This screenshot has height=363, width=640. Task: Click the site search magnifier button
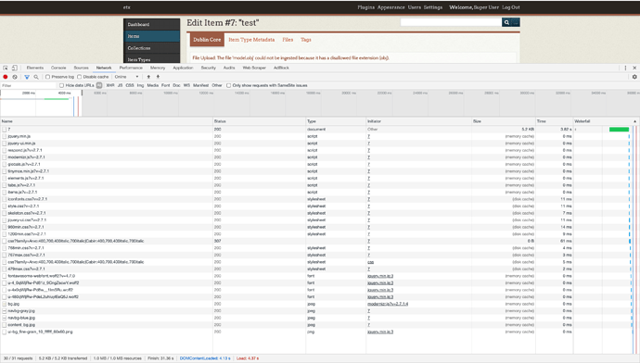pos(506,22)
